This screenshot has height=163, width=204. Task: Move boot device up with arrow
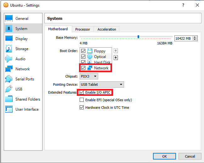116,50
